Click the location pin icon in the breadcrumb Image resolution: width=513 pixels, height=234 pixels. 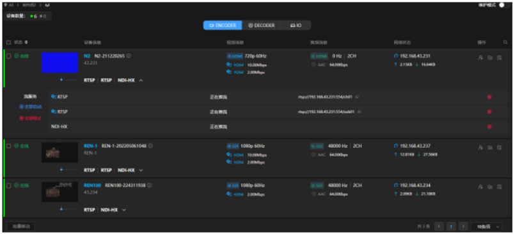tap(6, 5)
